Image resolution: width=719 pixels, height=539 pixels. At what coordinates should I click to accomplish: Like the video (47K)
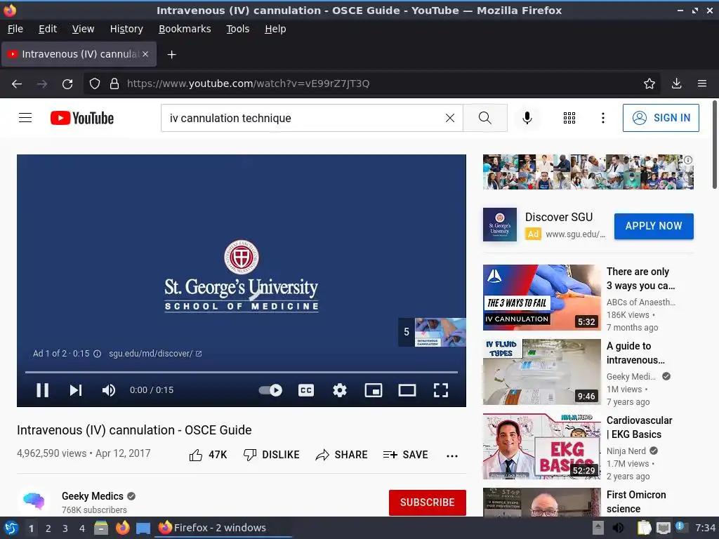(x=208, y=455)
